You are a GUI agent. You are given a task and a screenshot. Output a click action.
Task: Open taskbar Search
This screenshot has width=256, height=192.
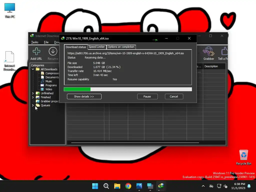tap(106, 186)
